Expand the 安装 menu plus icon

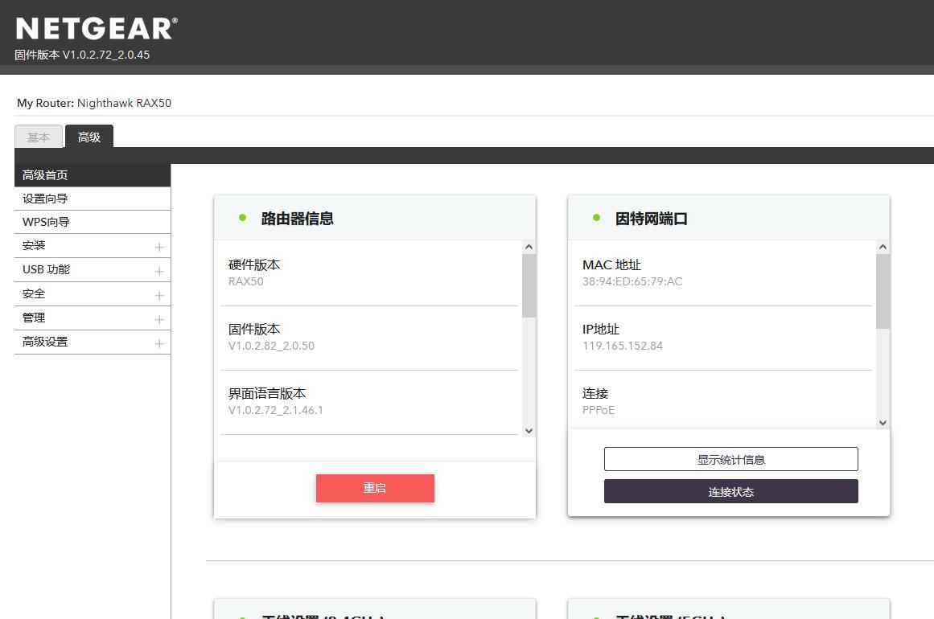[159, 247]
